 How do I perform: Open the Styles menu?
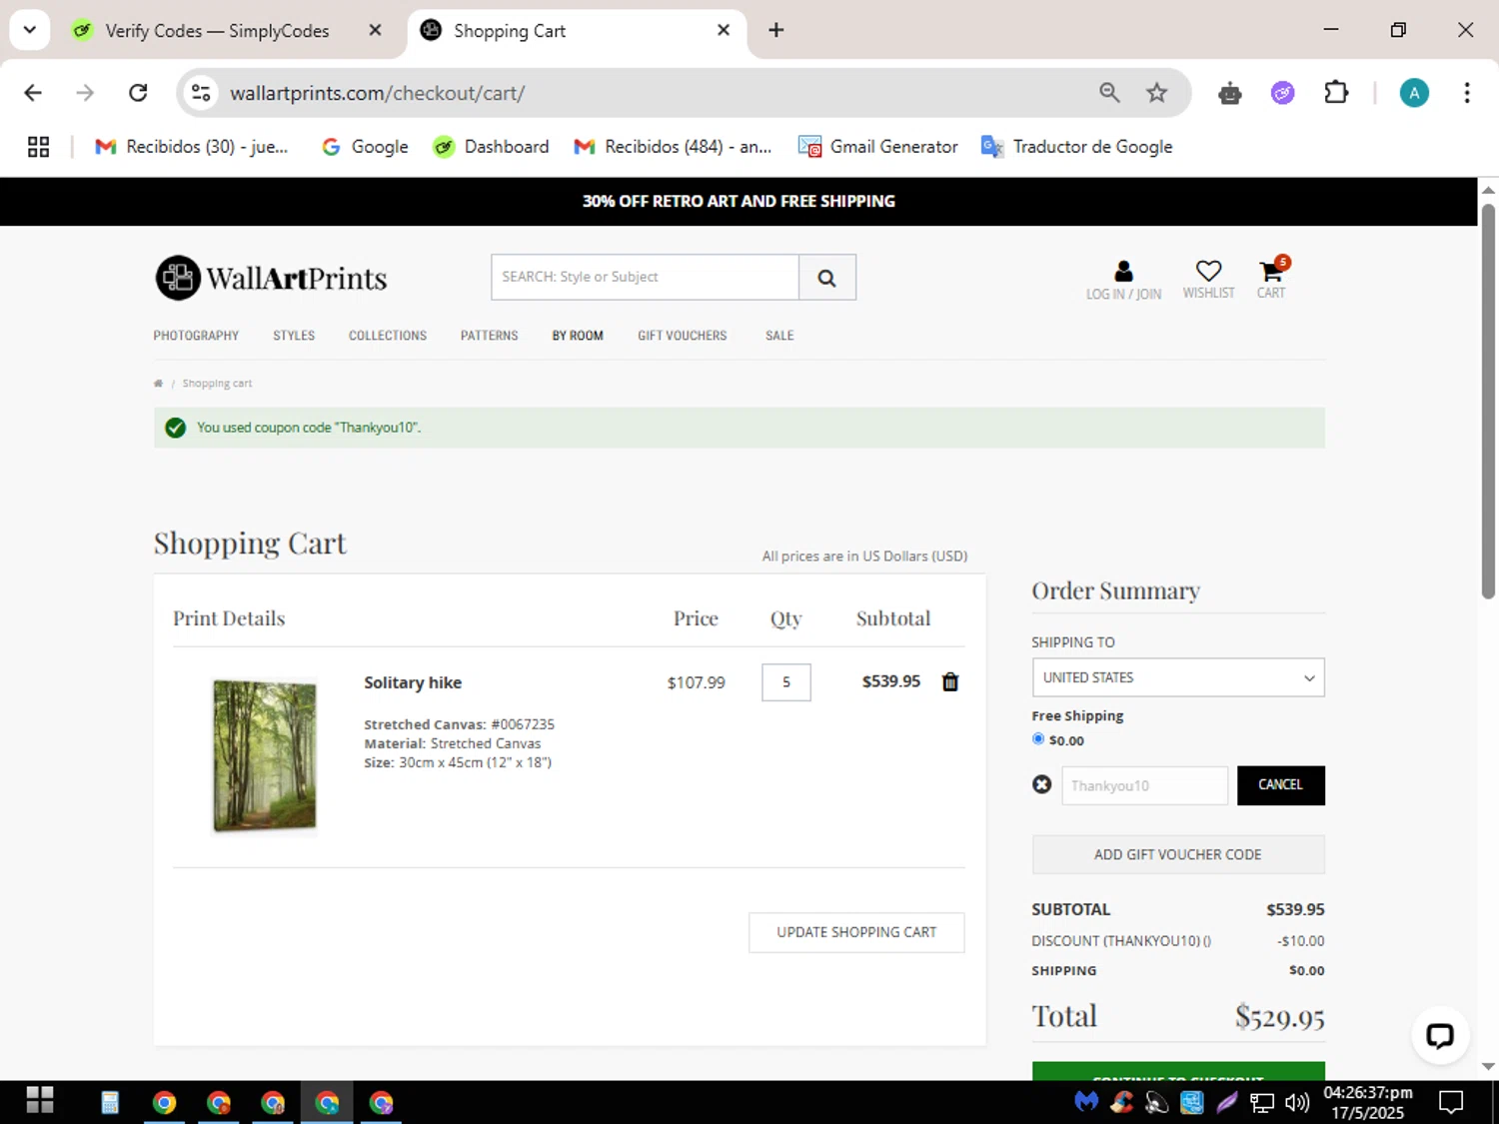coord(294,336)
